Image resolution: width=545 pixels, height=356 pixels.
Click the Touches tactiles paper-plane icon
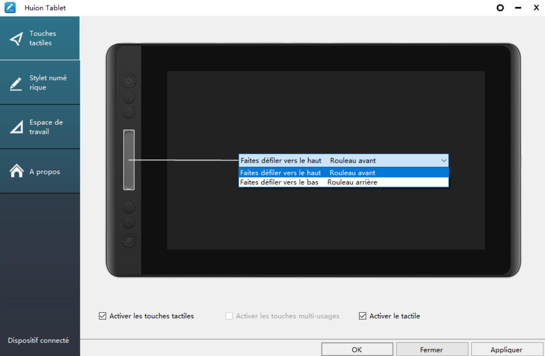(16, 39)
